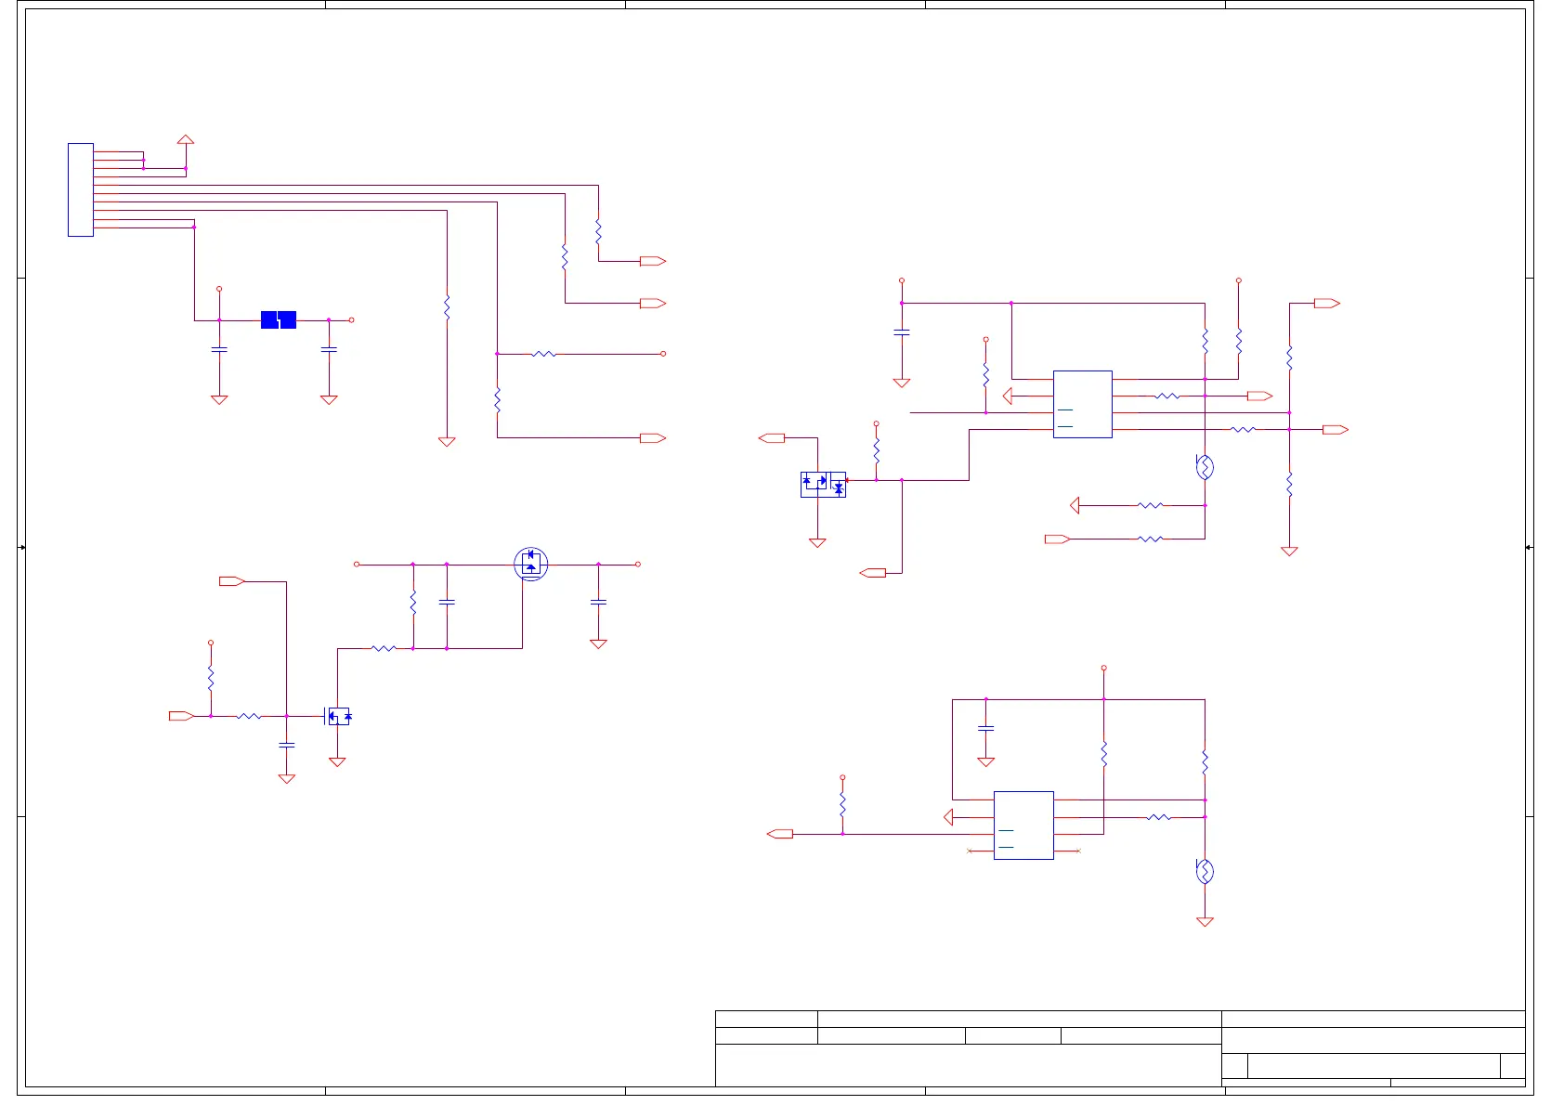Select the capacitor right of the ferrite bead
Viewport: 1564px width, 1105px height.
click(x=329, y=349)
